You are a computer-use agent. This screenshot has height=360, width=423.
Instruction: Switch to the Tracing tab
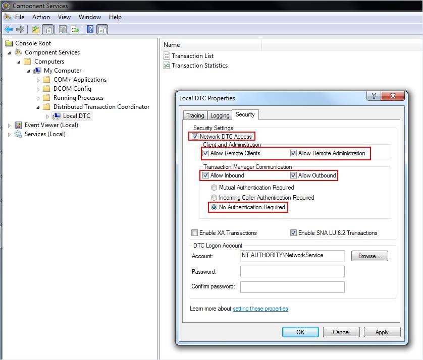point(195,115)
